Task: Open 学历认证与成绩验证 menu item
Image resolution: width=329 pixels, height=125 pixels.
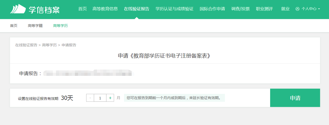Action: coord(174,9)
